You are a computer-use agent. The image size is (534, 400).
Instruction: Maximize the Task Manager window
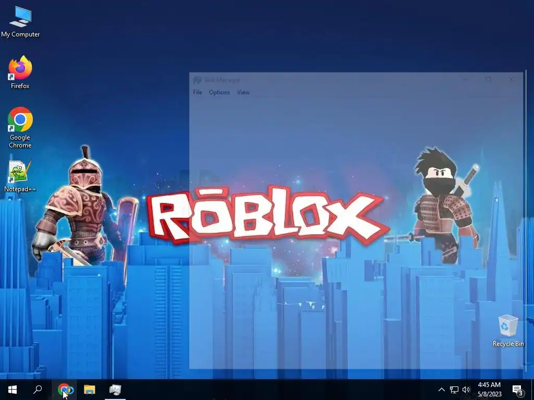click(488, 80)
